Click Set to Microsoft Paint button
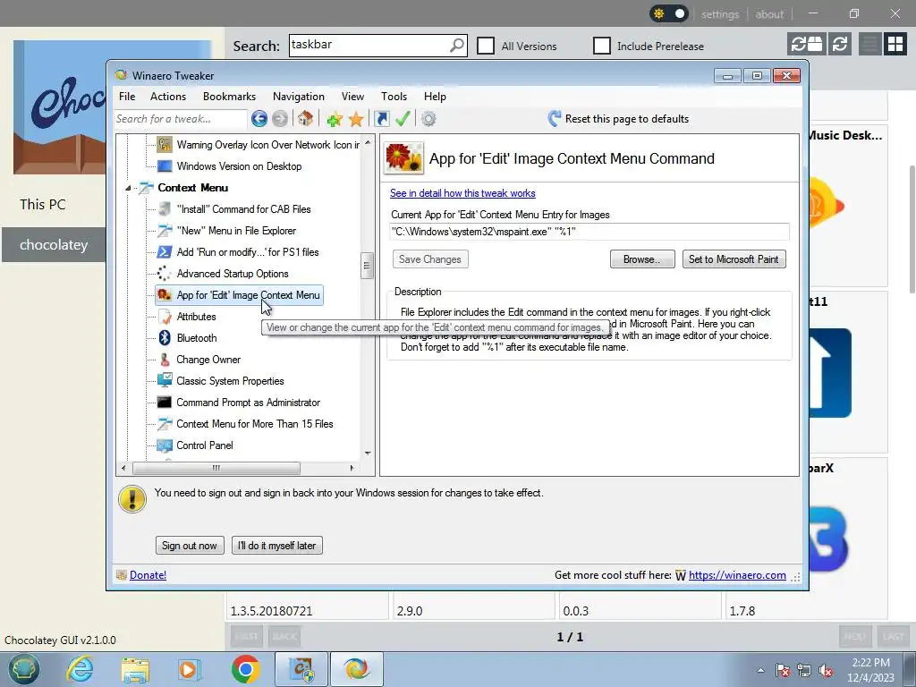The image size is (916, 687). pyautogui.click(x=734, y=259)
